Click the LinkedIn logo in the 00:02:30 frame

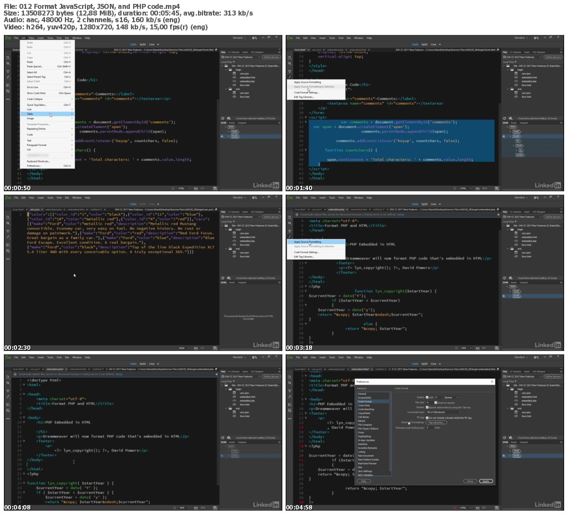[x=267, y=345]
